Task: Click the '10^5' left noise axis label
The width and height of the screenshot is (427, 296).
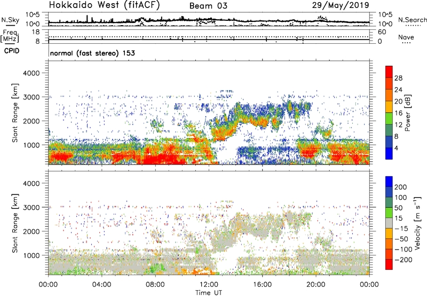Action: [33, 14]
